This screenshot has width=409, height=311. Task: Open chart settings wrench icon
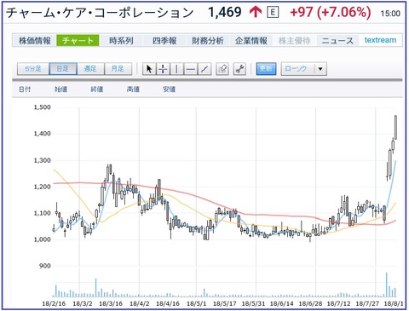[240, 69]
